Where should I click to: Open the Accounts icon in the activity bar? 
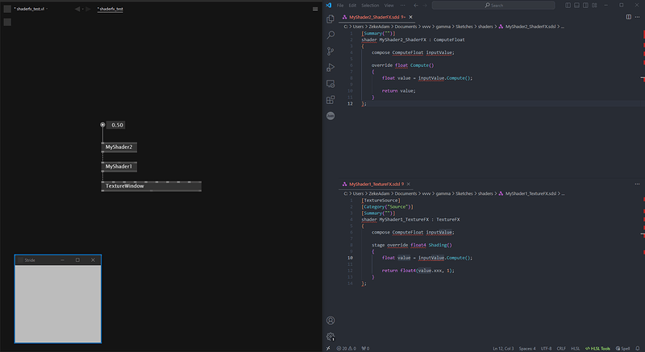pyautogui.click(x=331, y=321)
